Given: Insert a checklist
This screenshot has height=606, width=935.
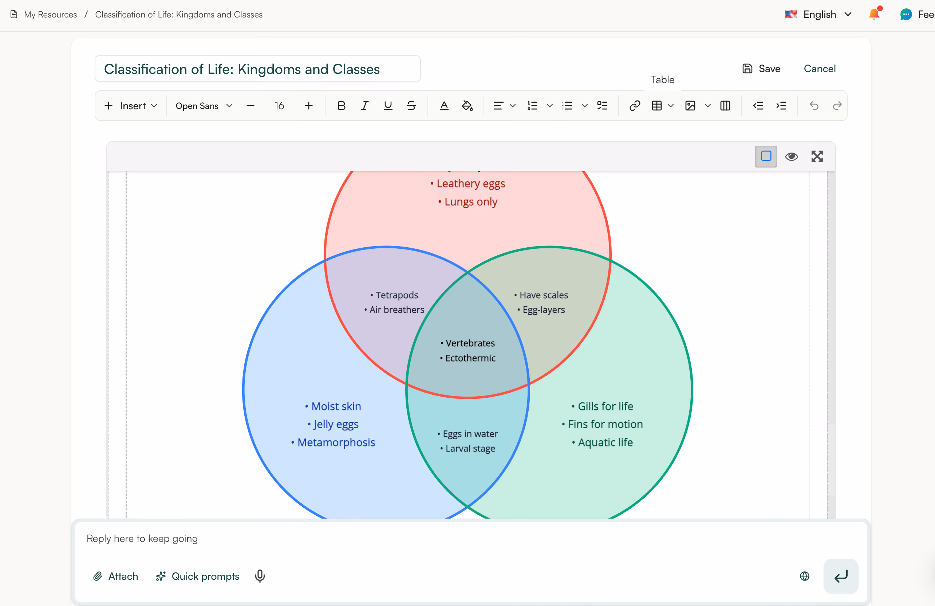Looking at the screenshot, I should pyautogui.click(x=602, y=106).
